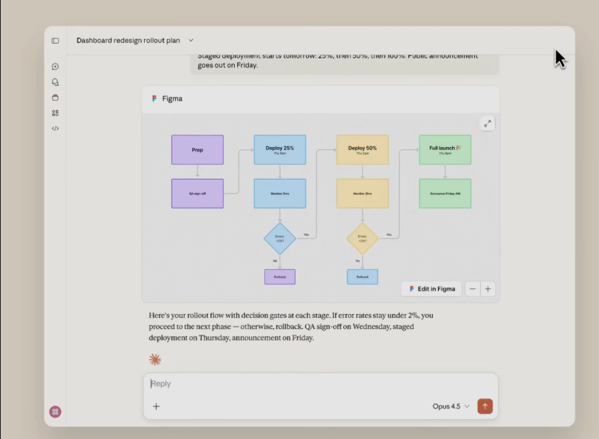This screenshot has height=439, width=599.
Task: Open the new chat icon in sidebar
Action: [55, 67]
